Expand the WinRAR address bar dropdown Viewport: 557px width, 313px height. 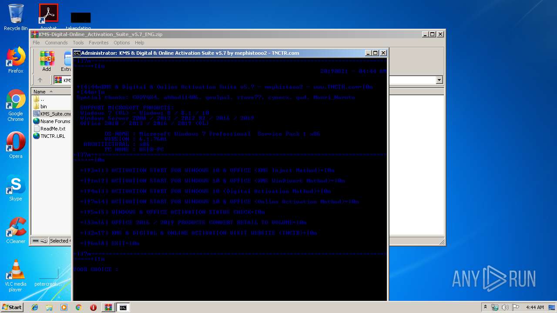point(439,80)
